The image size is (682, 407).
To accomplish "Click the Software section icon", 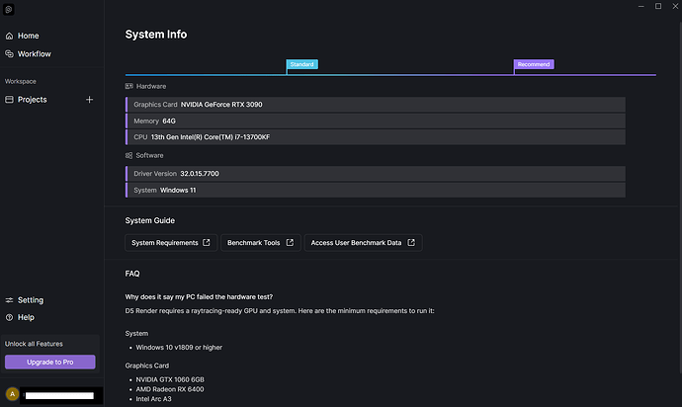I will 128,155.
